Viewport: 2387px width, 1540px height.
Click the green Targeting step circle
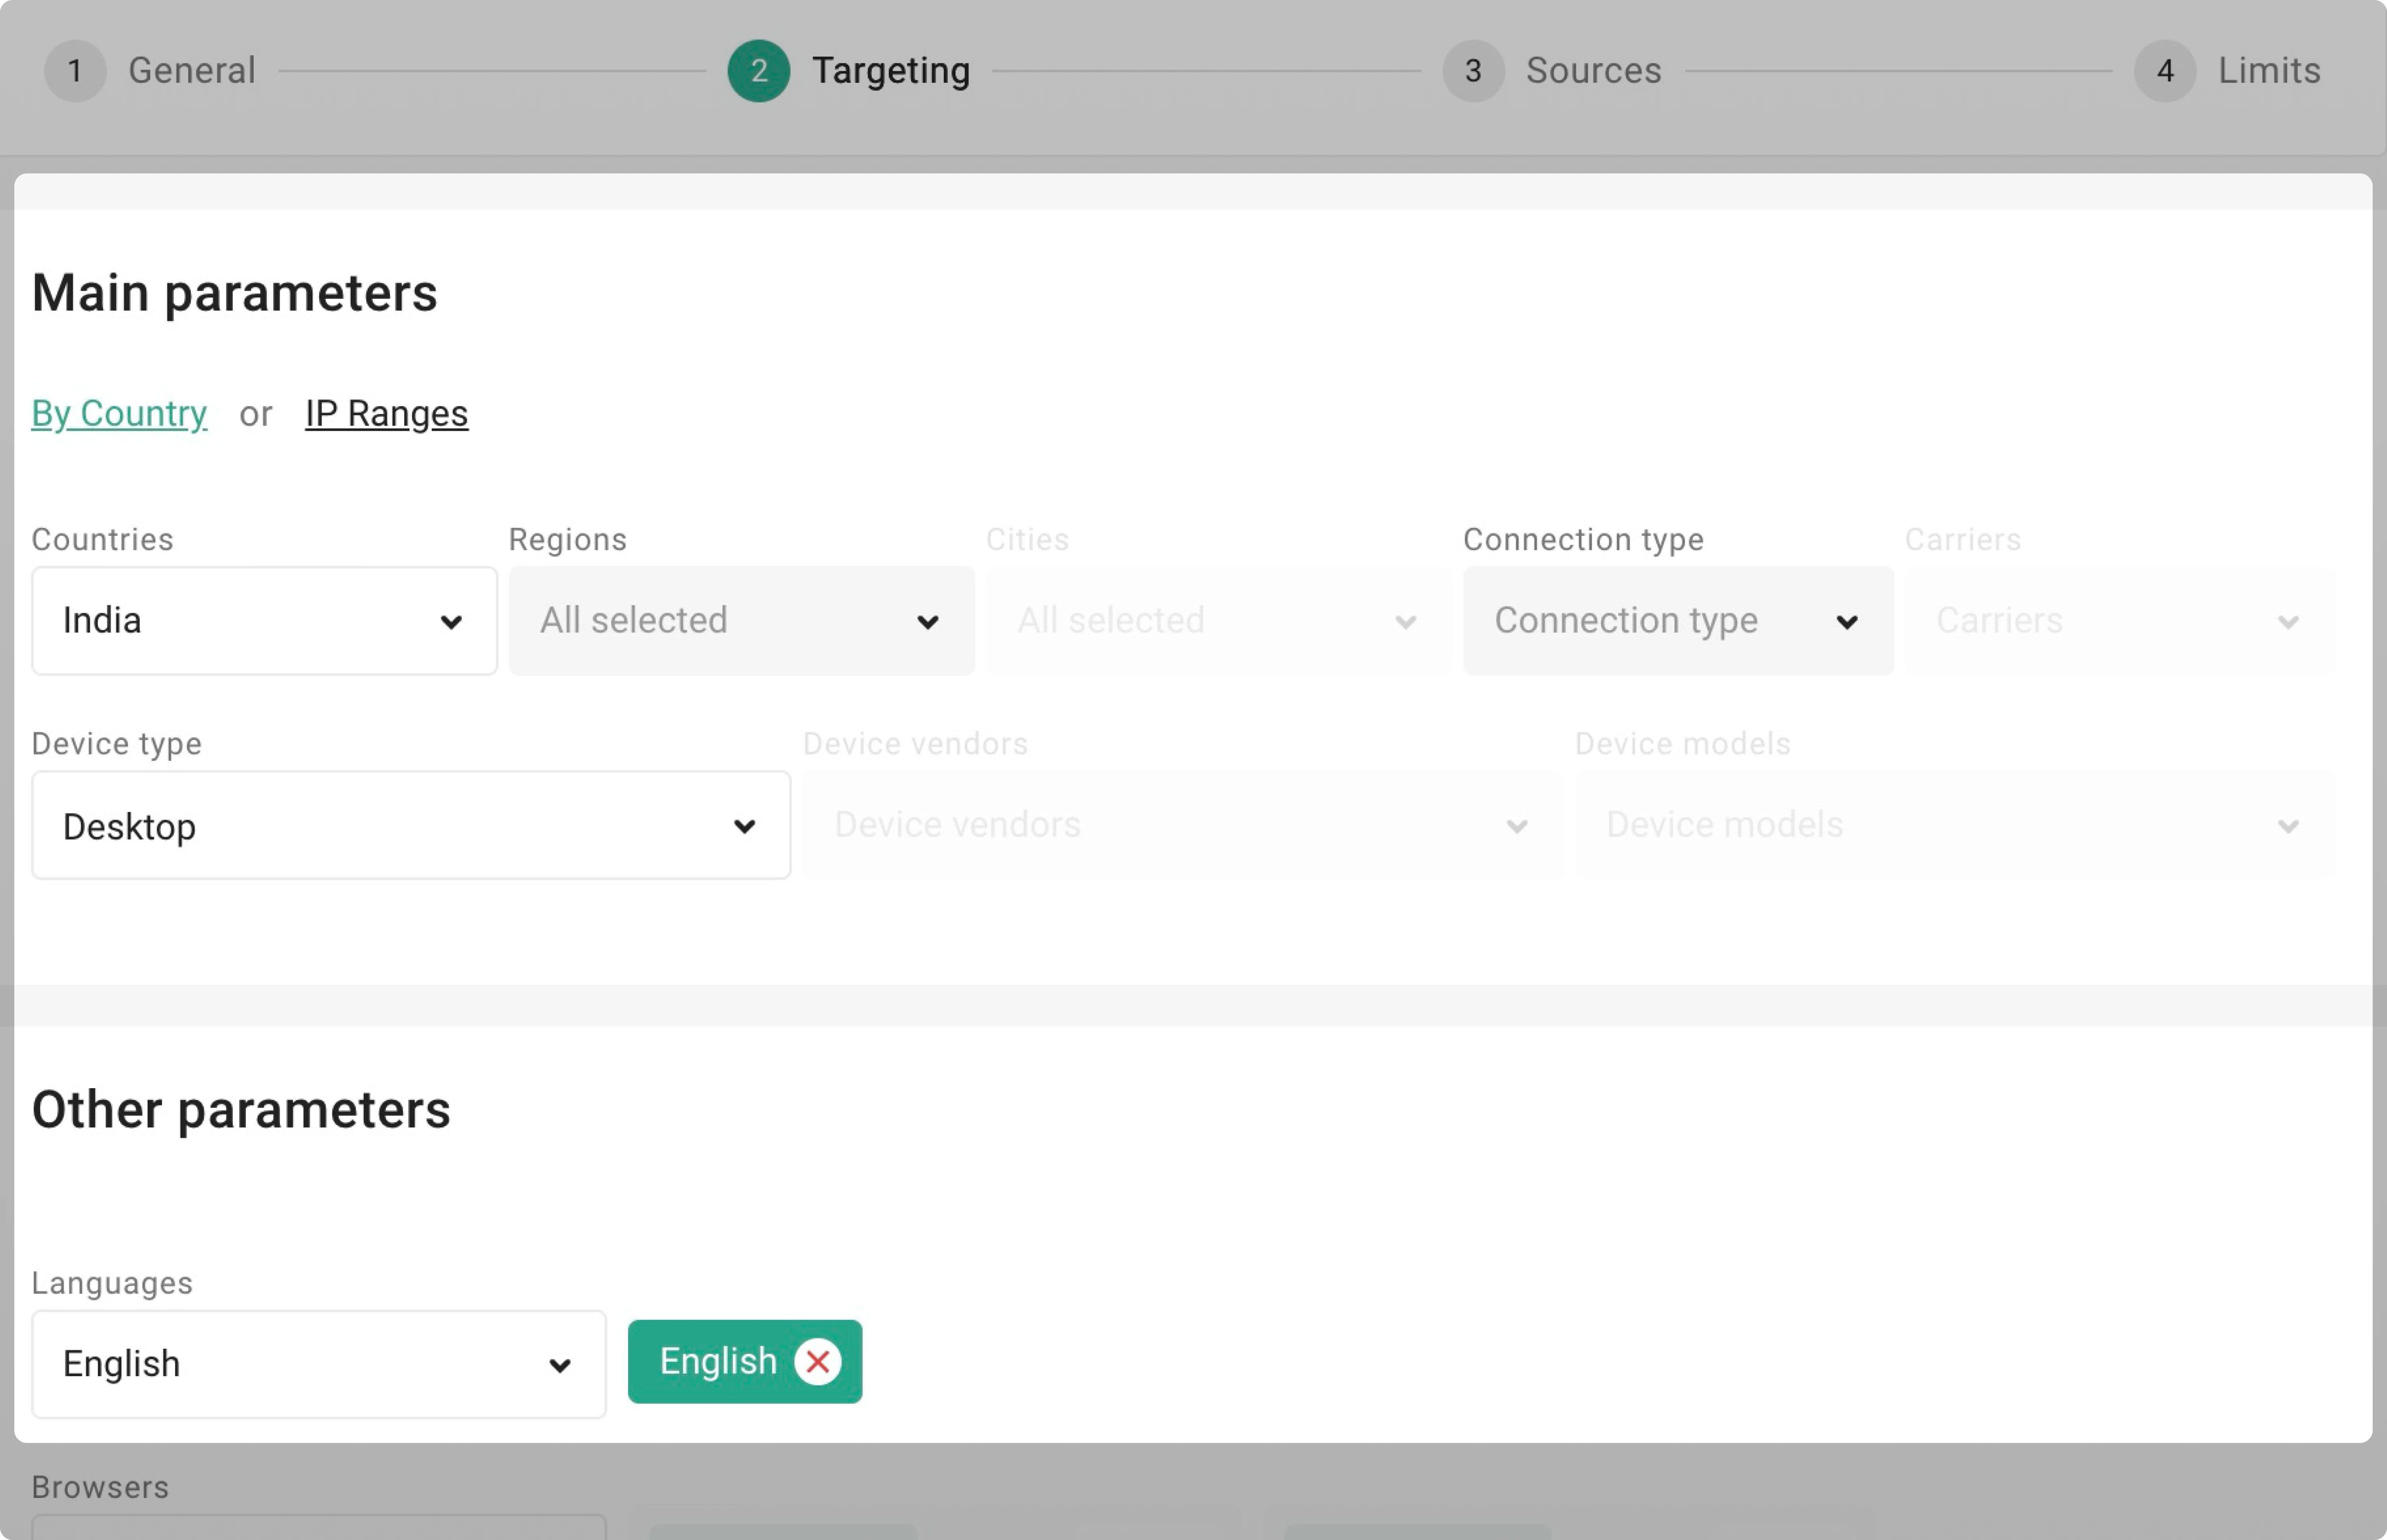(x=759, y=70)
